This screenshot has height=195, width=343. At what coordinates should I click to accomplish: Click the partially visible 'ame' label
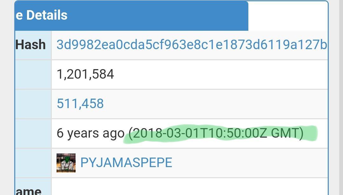(x=29, y=191)
